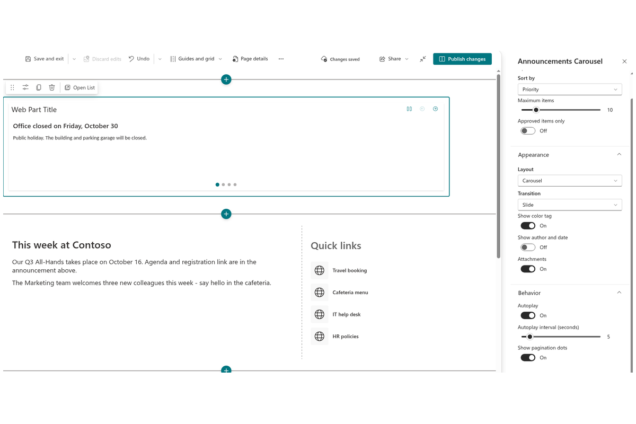Viewport: 636px width, 424px height.
Task: Toggle Show author and date
Action: (528, 248)
